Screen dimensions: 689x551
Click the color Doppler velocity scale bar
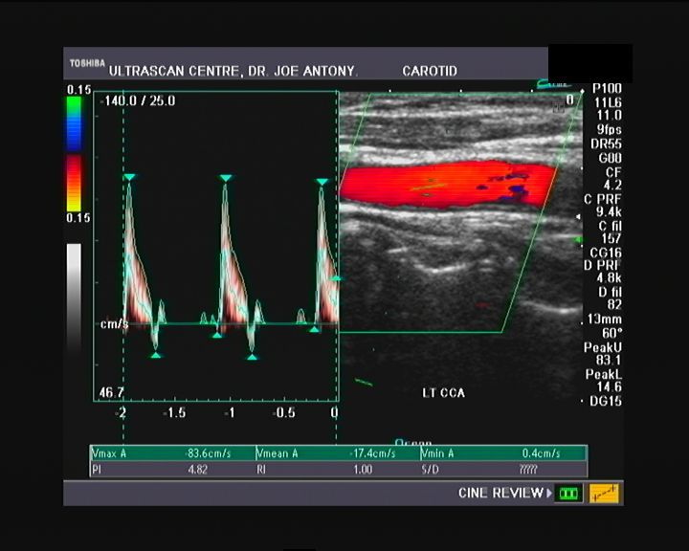[74, 154]
